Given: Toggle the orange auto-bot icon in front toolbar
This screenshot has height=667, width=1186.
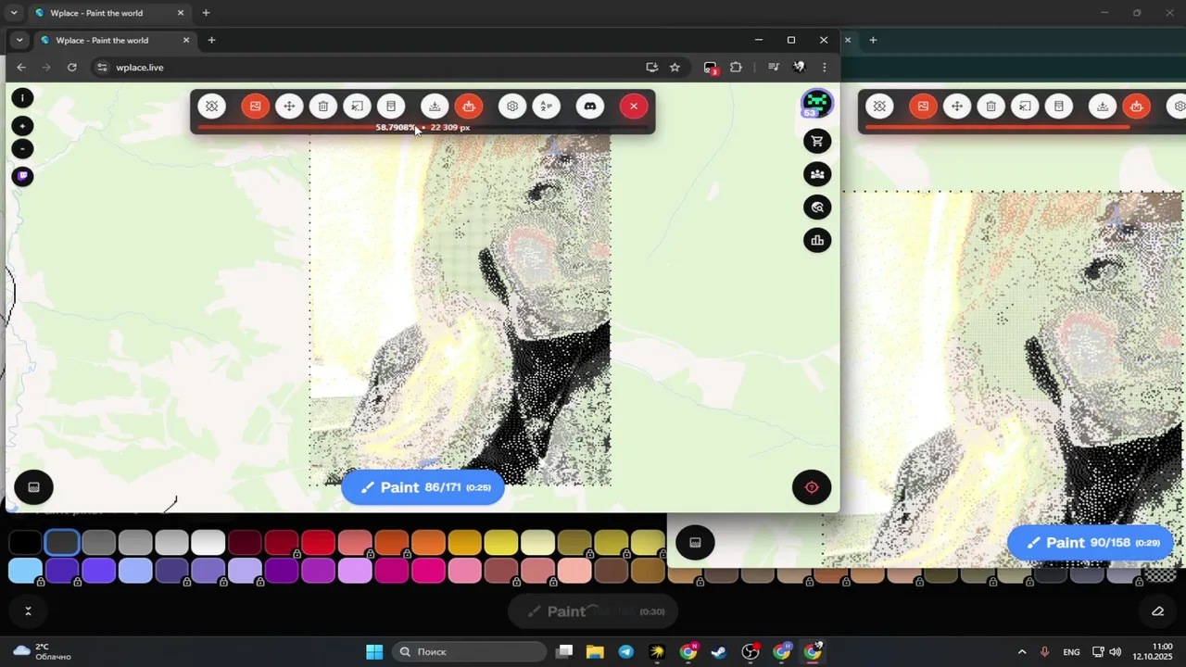Looking at the screenshot, I should click(469, 107).
